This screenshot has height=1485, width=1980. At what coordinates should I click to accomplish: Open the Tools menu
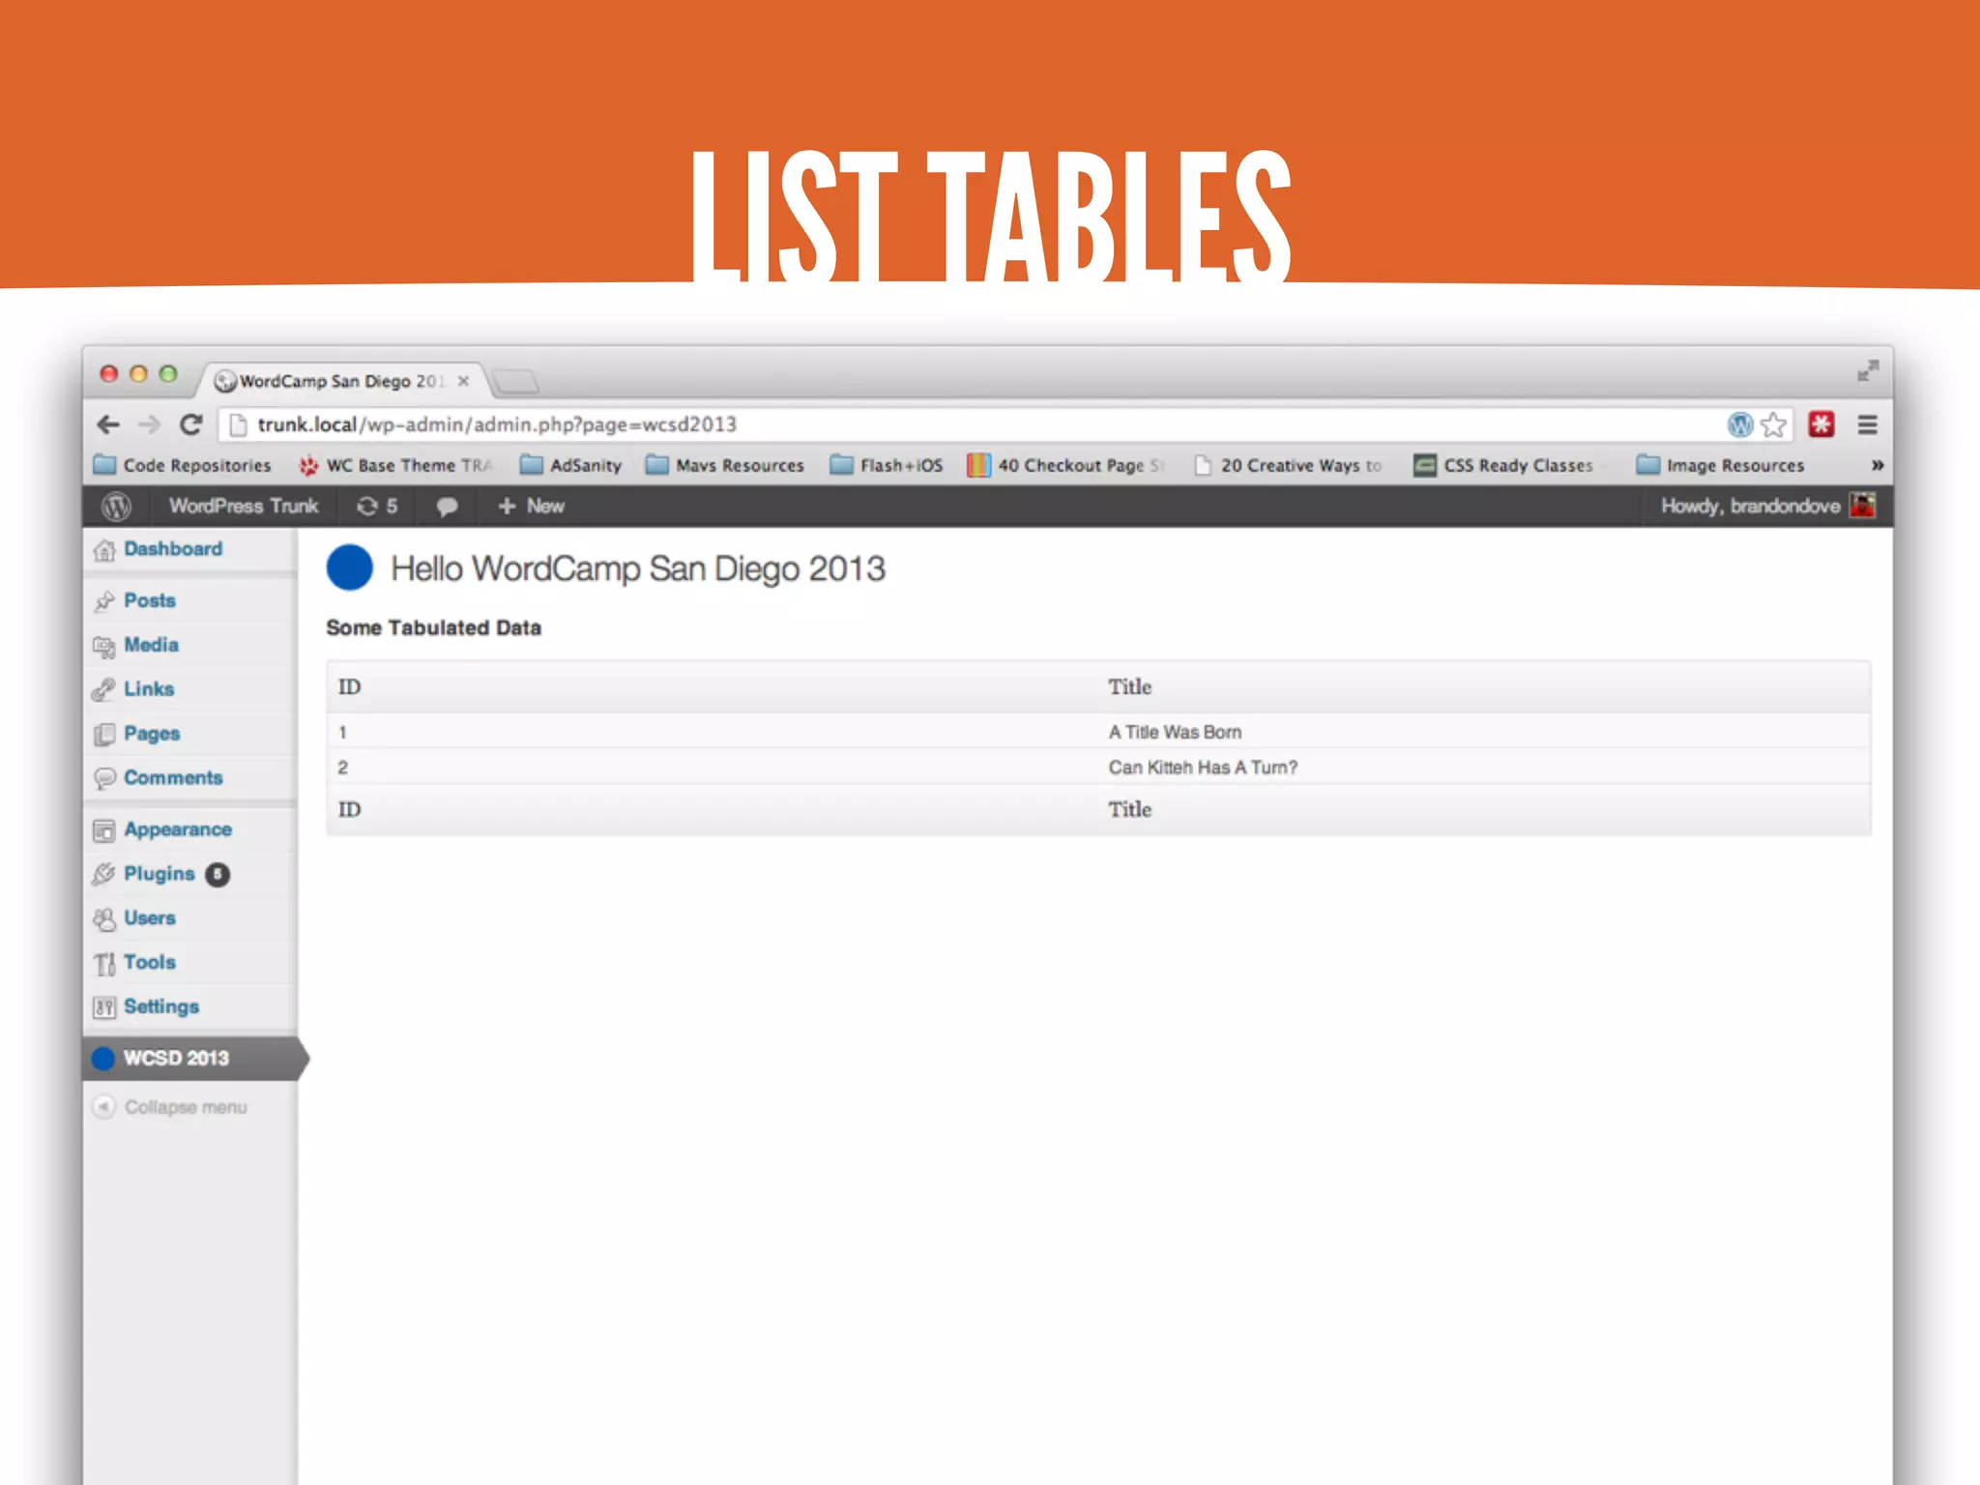point(150,963)
